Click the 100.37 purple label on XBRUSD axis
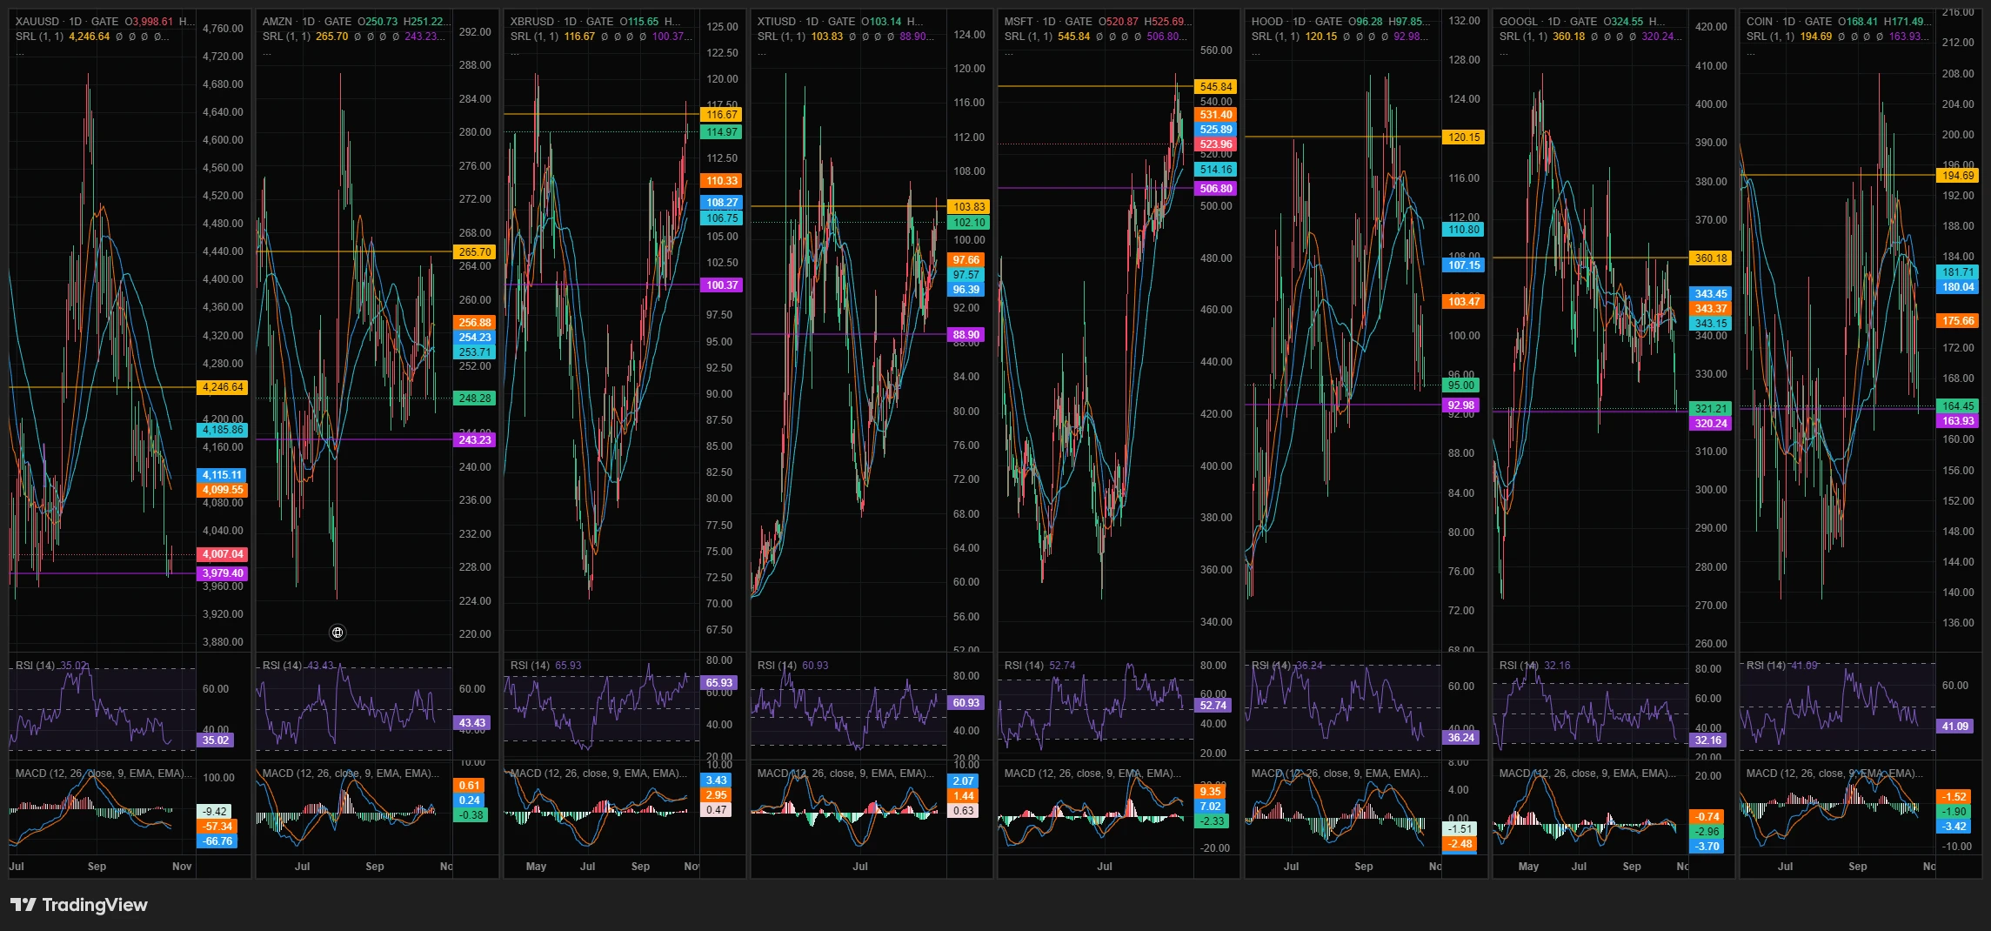The height and width of the screenshot is (931, 1991). (x=722, y=285)
